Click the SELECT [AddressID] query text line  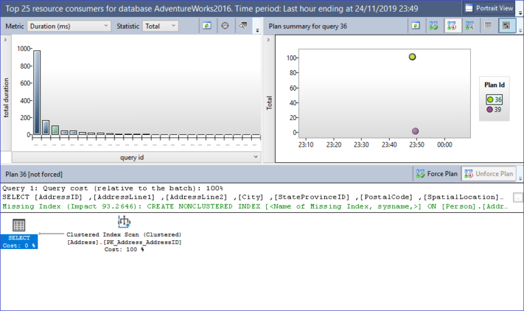(252, 197)
